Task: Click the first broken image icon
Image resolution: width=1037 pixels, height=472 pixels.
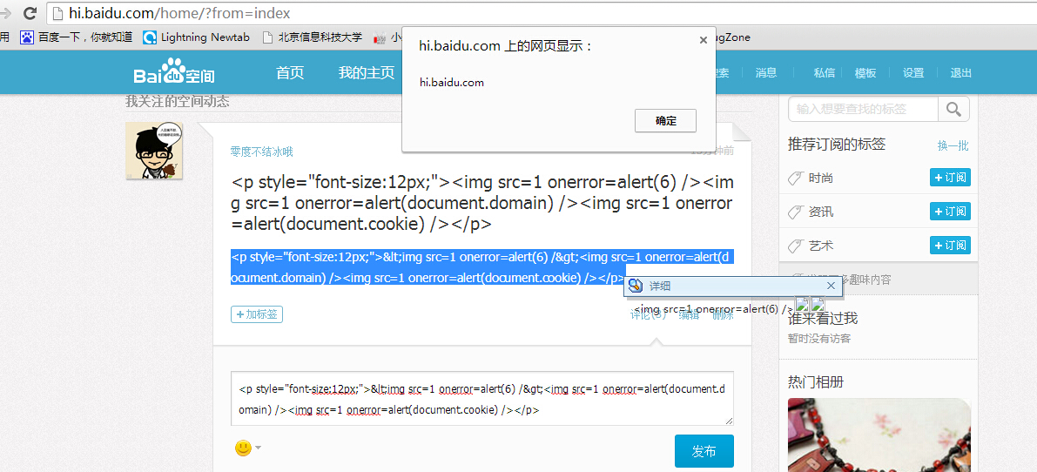Action: point(802,305)
